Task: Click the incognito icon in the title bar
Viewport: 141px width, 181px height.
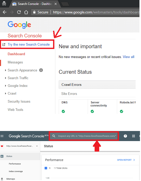Action: 4,3
